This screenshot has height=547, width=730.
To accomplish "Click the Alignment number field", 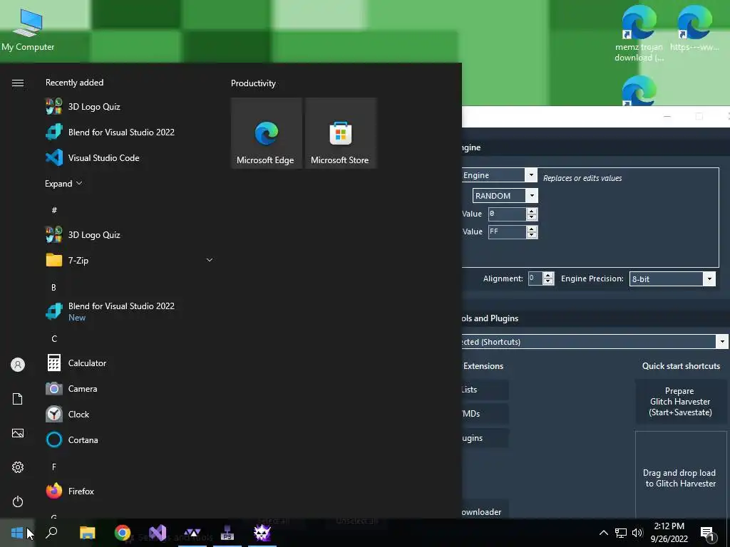I will (535, 278).
